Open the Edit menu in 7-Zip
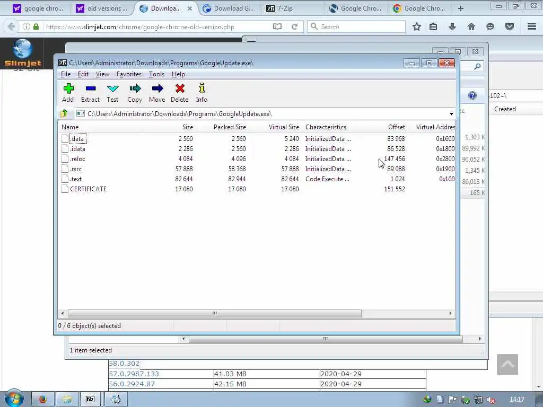This screenshot has width=543, height=407. [83, 74]
